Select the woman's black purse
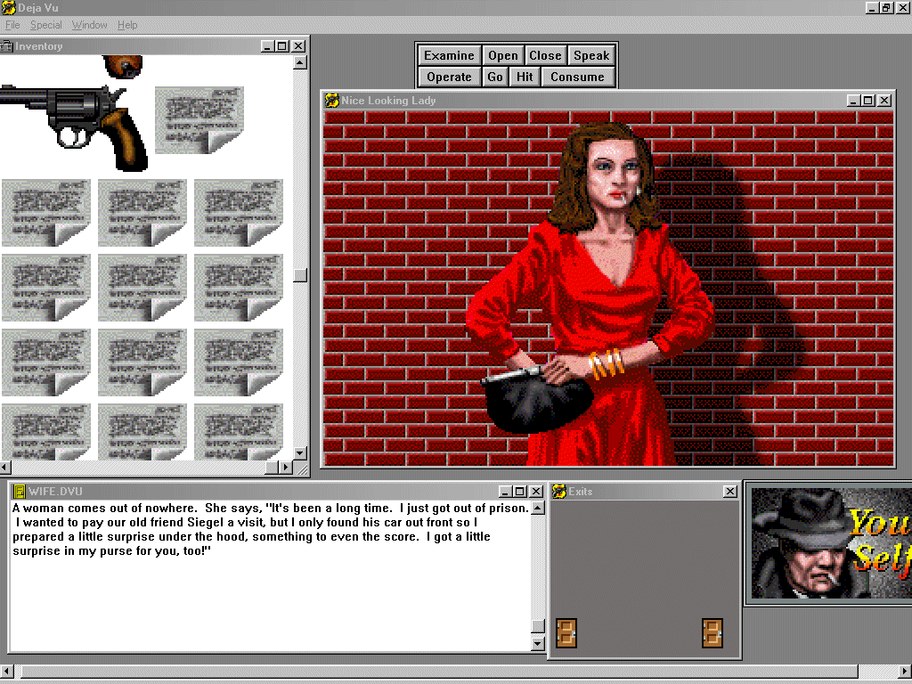The height and width of the screenshot is (684, 912). (533, 399)
